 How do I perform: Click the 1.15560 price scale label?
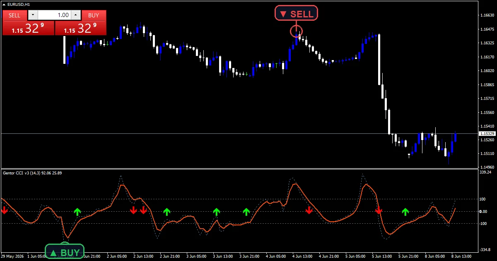point(487,113)
